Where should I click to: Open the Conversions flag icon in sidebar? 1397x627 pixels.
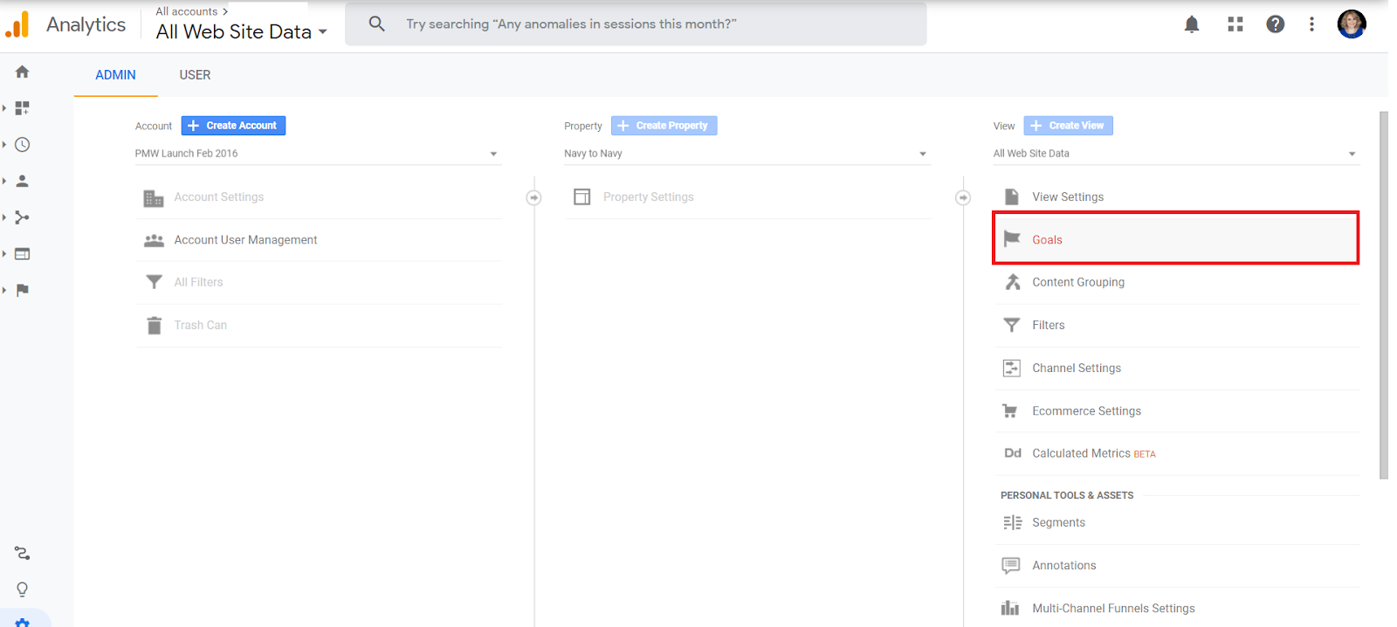click(23, 290)
